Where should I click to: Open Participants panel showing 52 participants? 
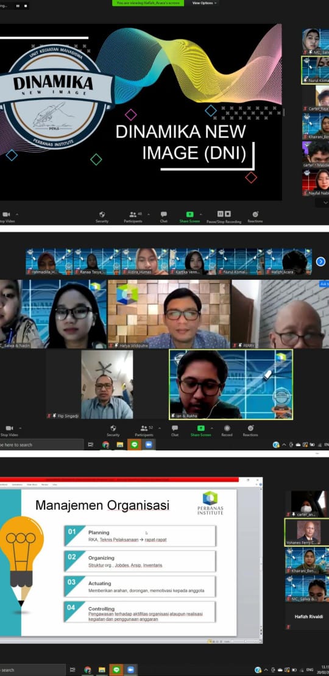144,430
